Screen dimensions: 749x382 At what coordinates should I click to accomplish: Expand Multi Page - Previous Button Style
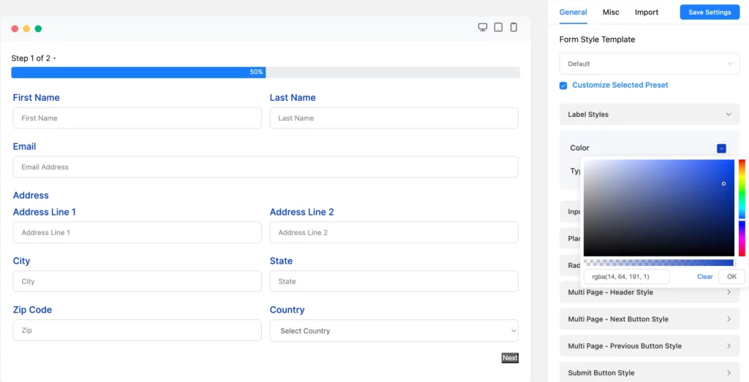point(650,345)
